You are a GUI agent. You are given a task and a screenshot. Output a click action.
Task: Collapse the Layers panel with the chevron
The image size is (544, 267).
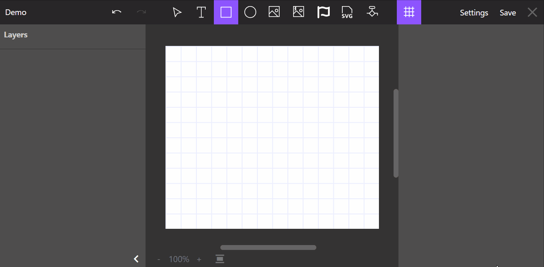(x=136, y=259)
